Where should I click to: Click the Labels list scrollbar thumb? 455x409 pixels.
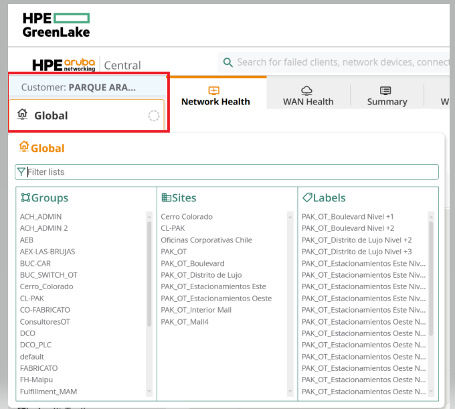point(431,278)
